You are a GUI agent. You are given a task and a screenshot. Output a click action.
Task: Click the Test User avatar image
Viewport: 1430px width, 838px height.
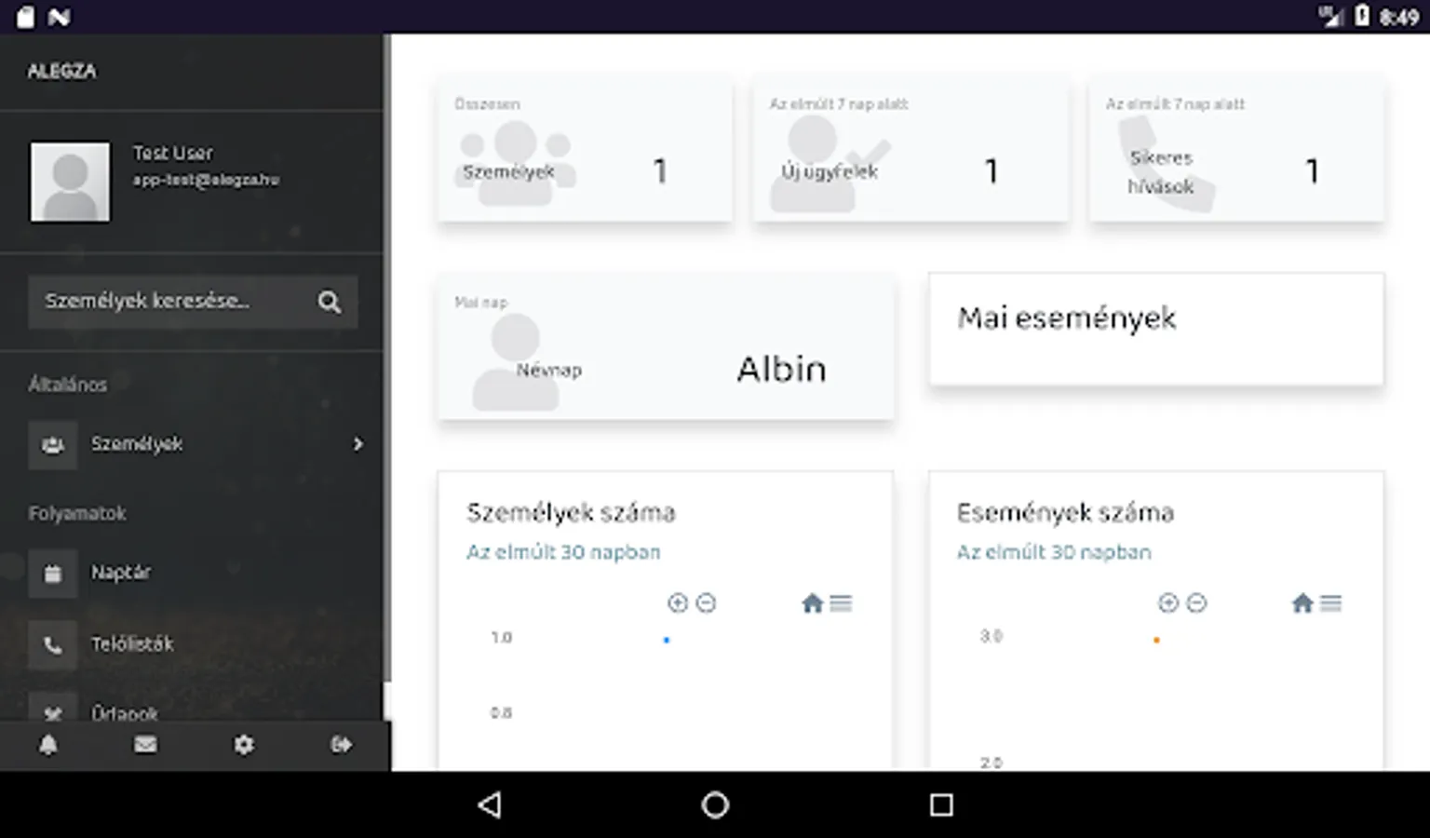click(x=70, y=182)
